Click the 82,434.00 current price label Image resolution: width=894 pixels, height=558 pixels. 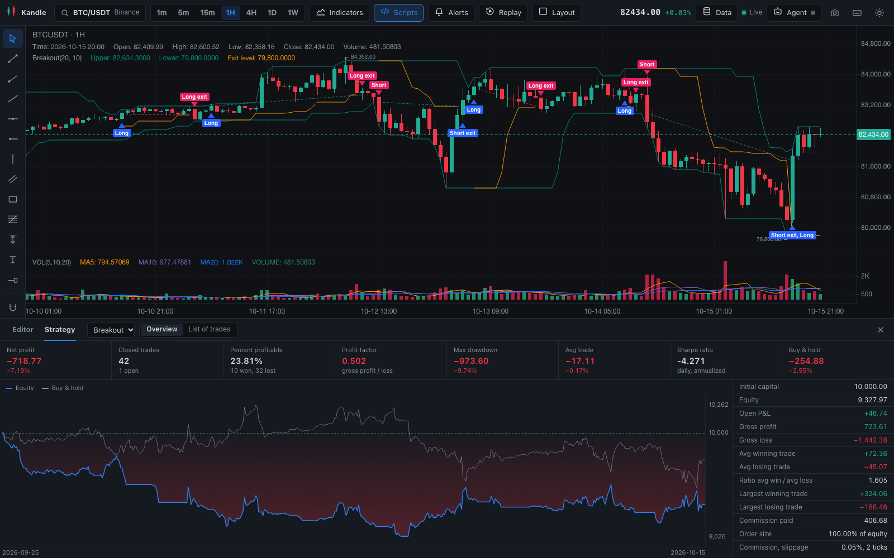[x=874, y=134]
